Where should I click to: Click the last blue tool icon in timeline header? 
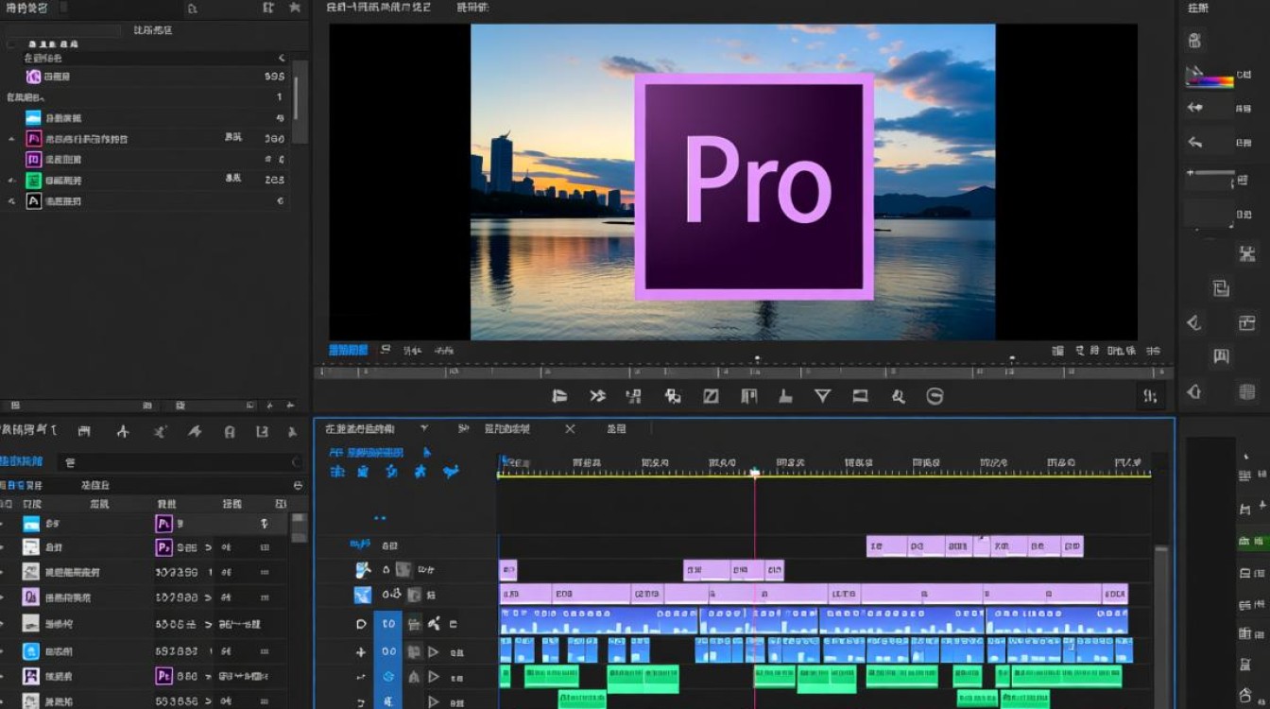pos(451,471)
